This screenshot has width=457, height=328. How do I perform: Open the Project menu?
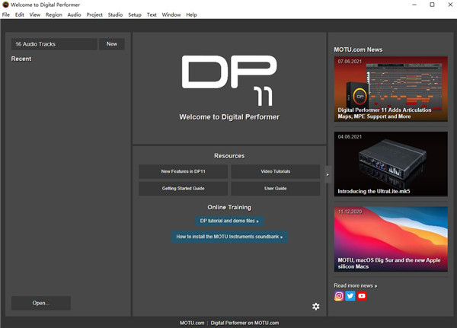pyautogui.click(x=94, y=14)
